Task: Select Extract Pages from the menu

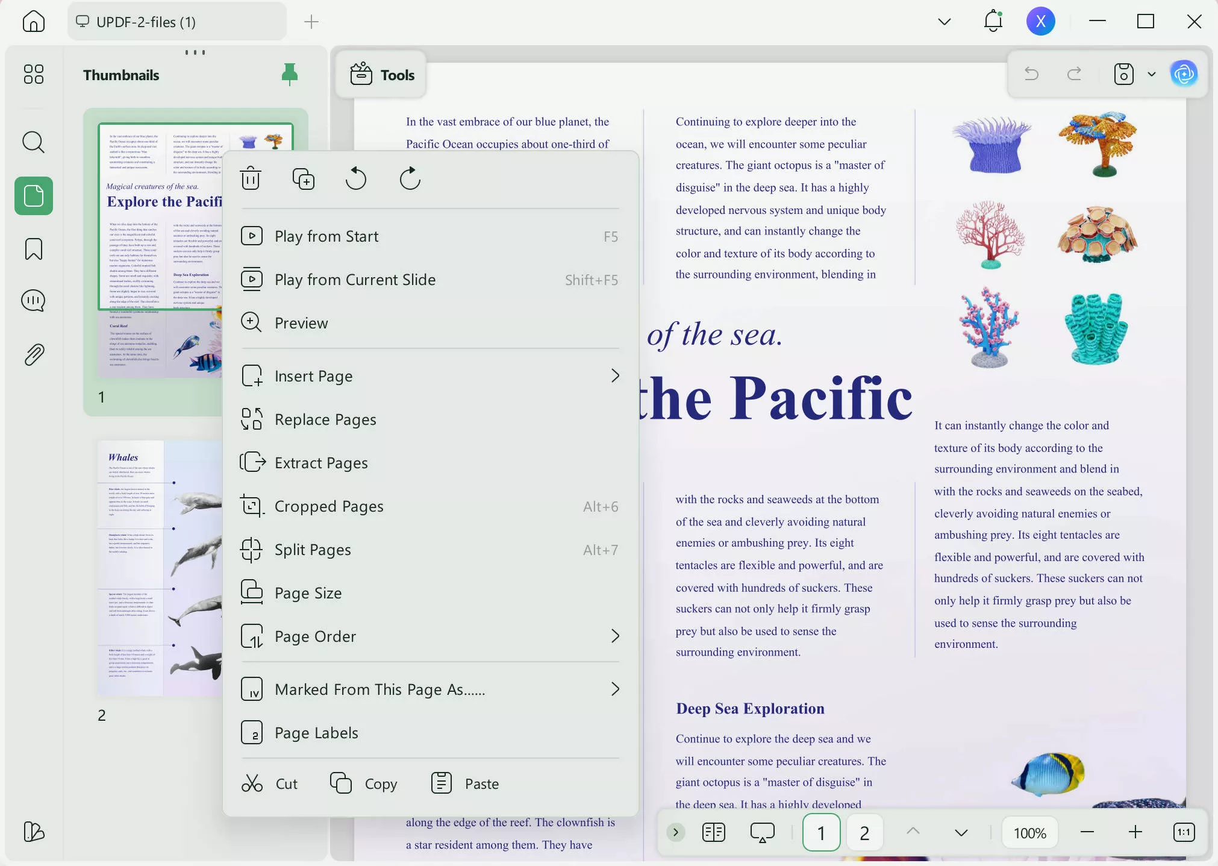Action: (x=321, y=463)
